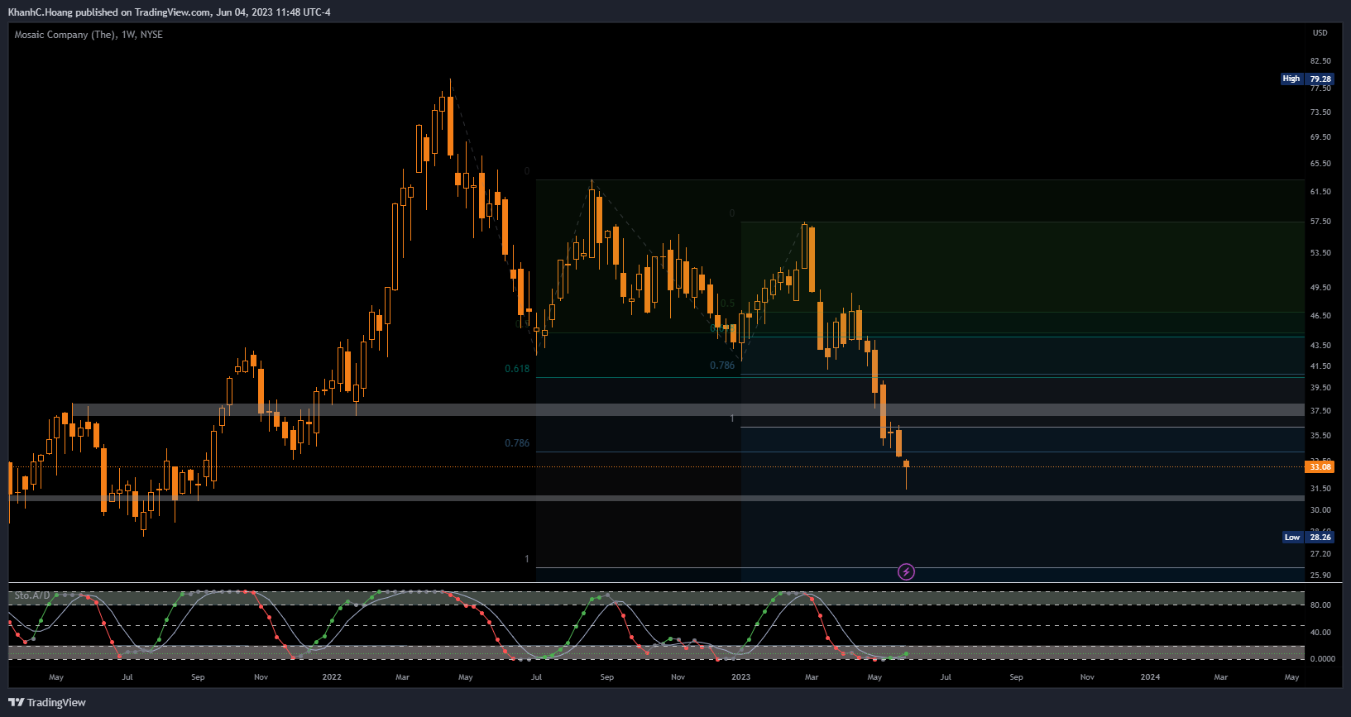The height and width of the screenshot is (717, 1351).
Task: Click the USD currency label
Action: 1320,33
